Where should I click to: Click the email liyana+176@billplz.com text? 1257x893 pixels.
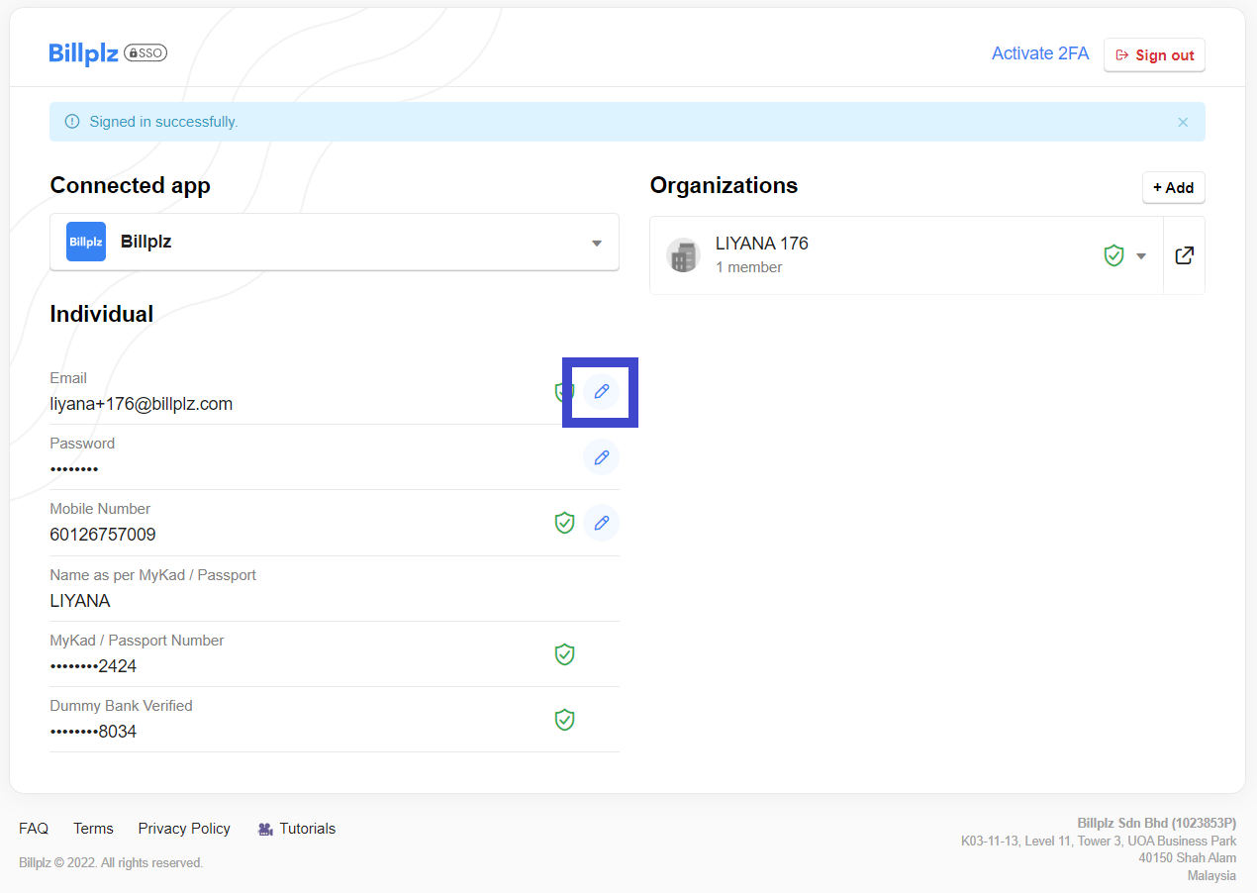tap(142, 404)
